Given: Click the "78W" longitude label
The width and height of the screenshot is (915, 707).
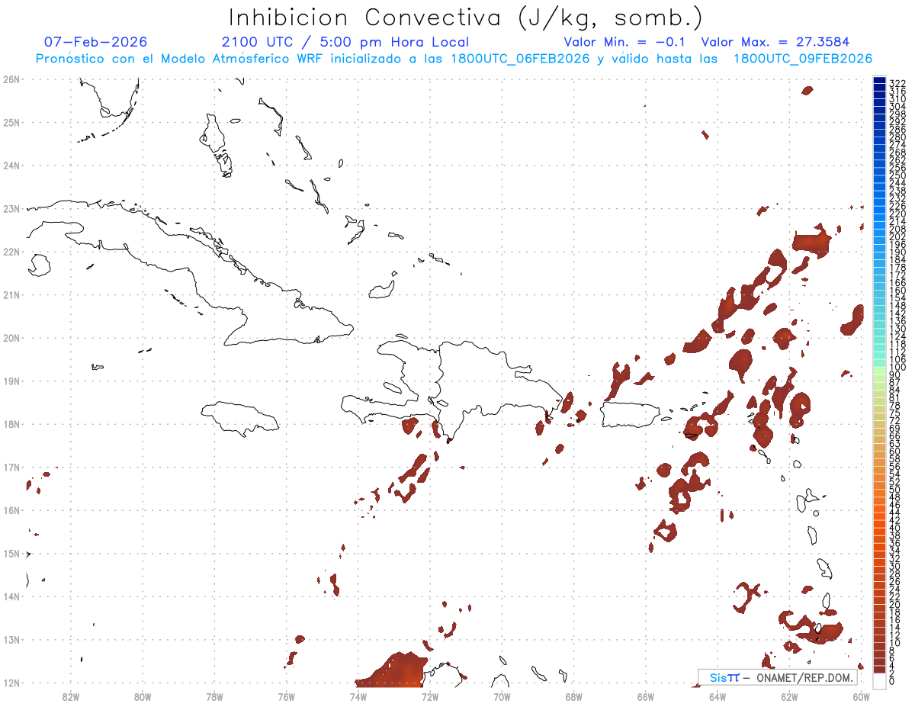Looking at the screenshot, I should pos(214,696).
